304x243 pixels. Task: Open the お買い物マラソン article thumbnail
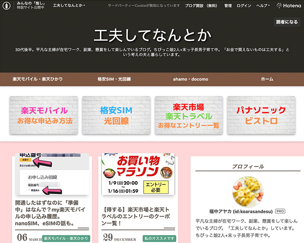(x=138, y=174)
